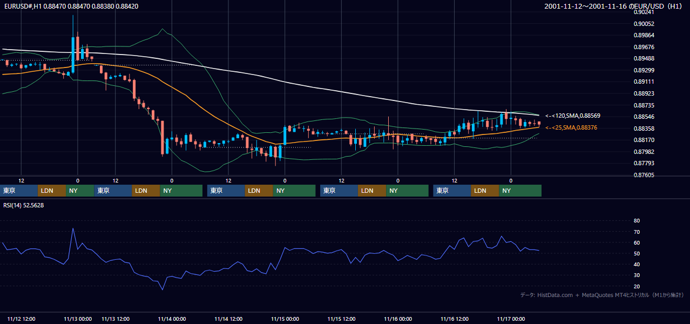
Task: Click price axis value 0.90052
Action: coord(645,24)
